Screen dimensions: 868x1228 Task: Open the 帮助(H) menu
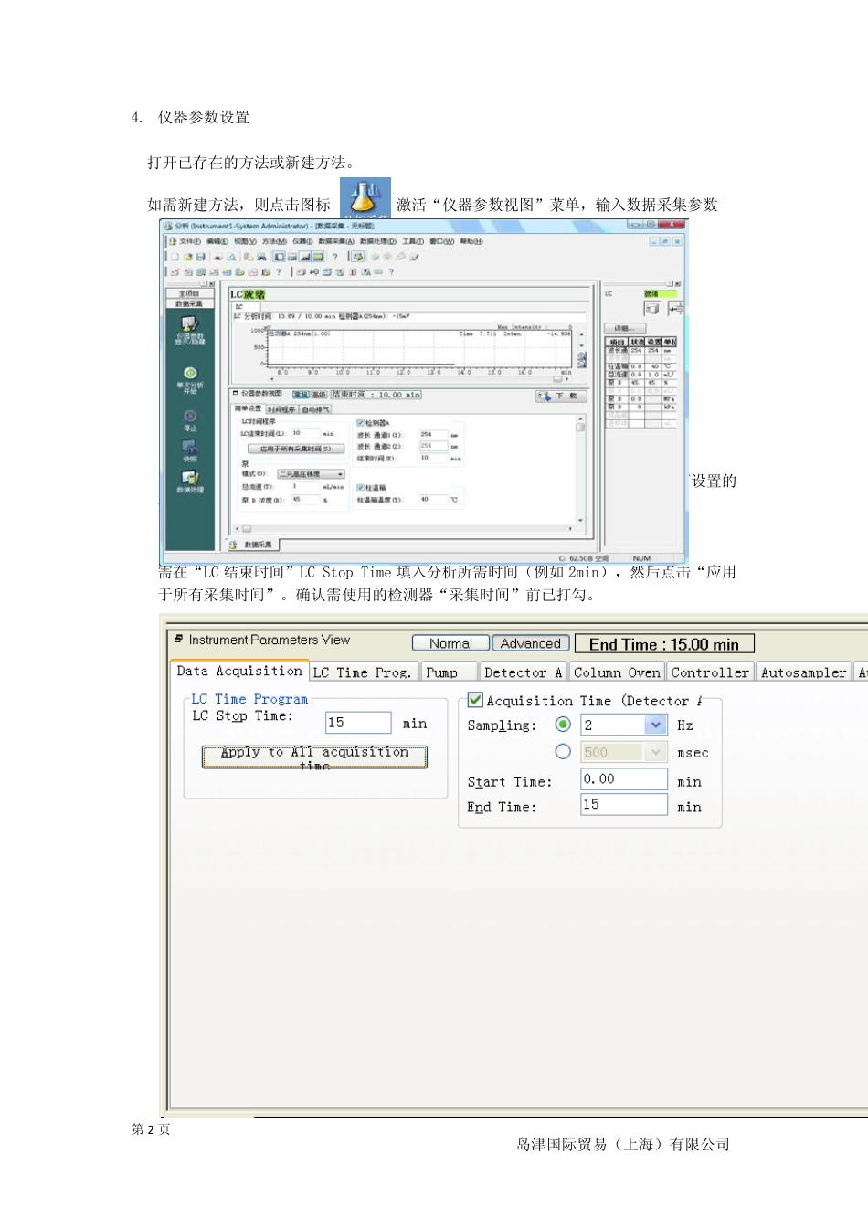coord(471,242)
